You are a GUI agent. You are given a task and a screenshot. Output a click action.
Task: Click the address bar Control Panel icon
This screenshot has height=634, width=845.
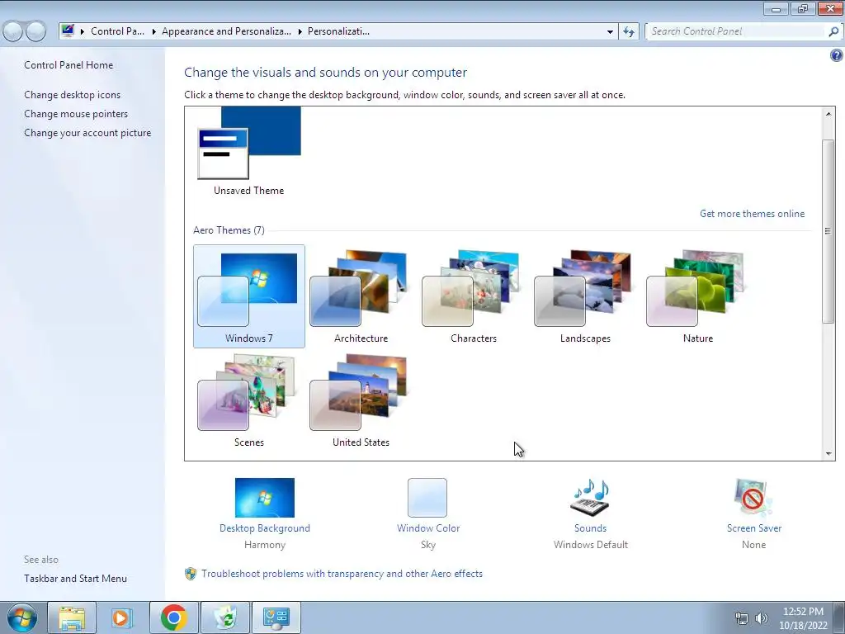[x=68, y=31]
